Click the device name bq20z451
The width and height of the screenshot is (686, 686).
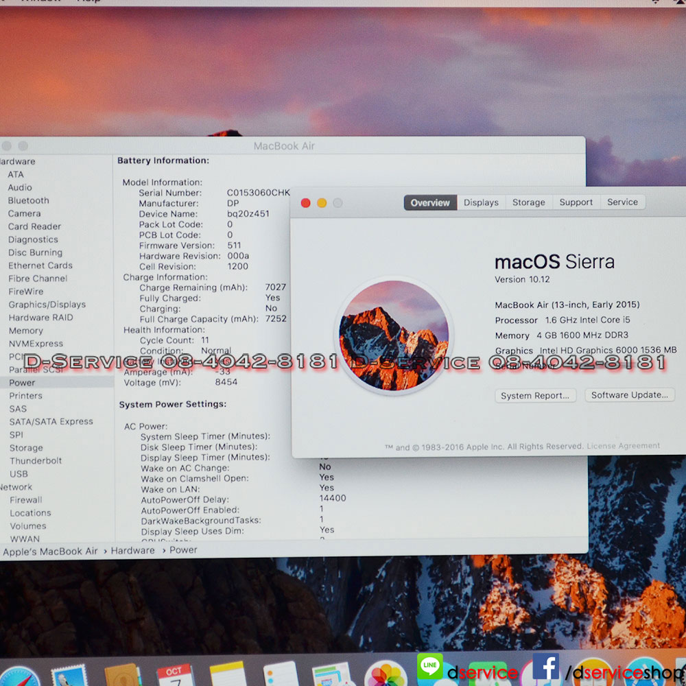coord(248,214)
